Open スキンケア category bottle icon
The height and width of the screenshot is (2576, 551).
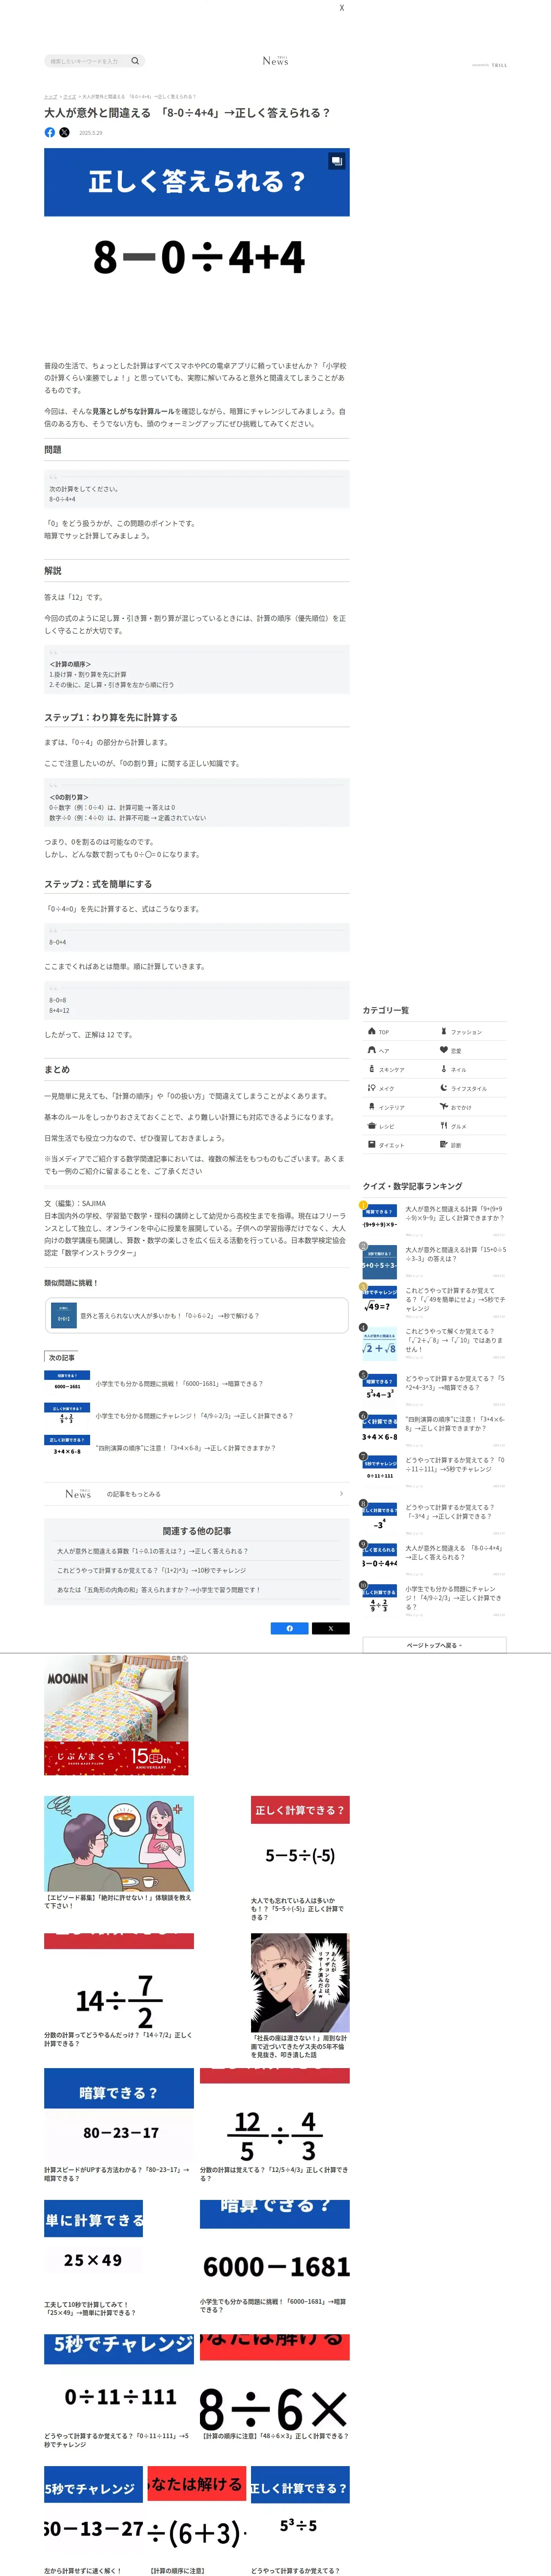point(372,1069)
